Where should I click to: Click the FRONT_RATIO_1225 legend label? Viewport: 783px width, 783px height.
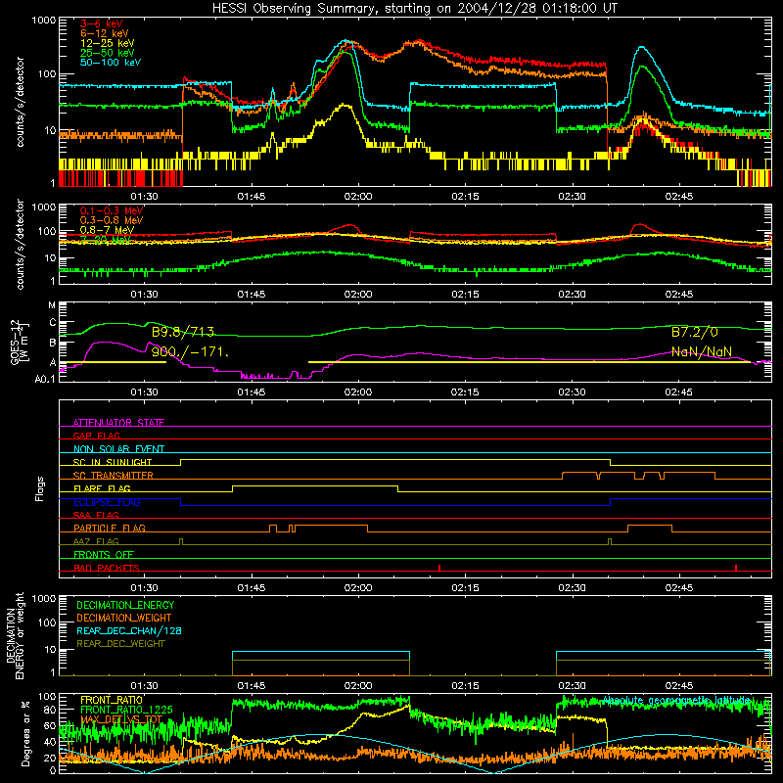coord(126,710)
